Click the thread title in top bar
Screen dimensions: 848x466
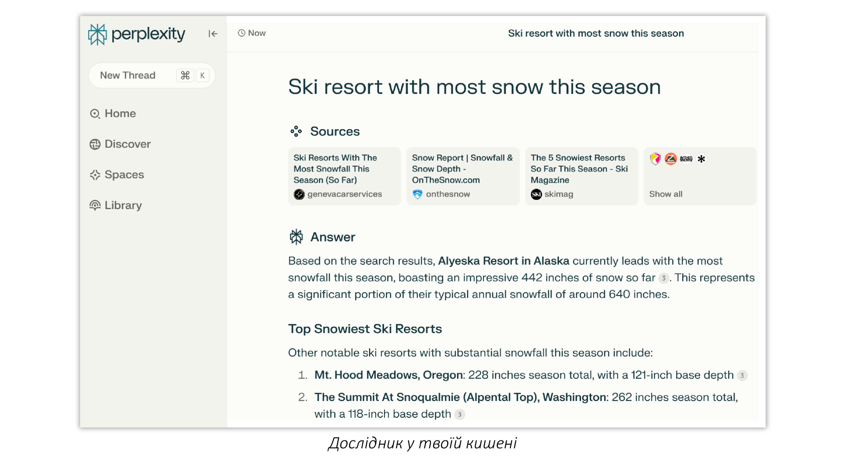(596, 33)
